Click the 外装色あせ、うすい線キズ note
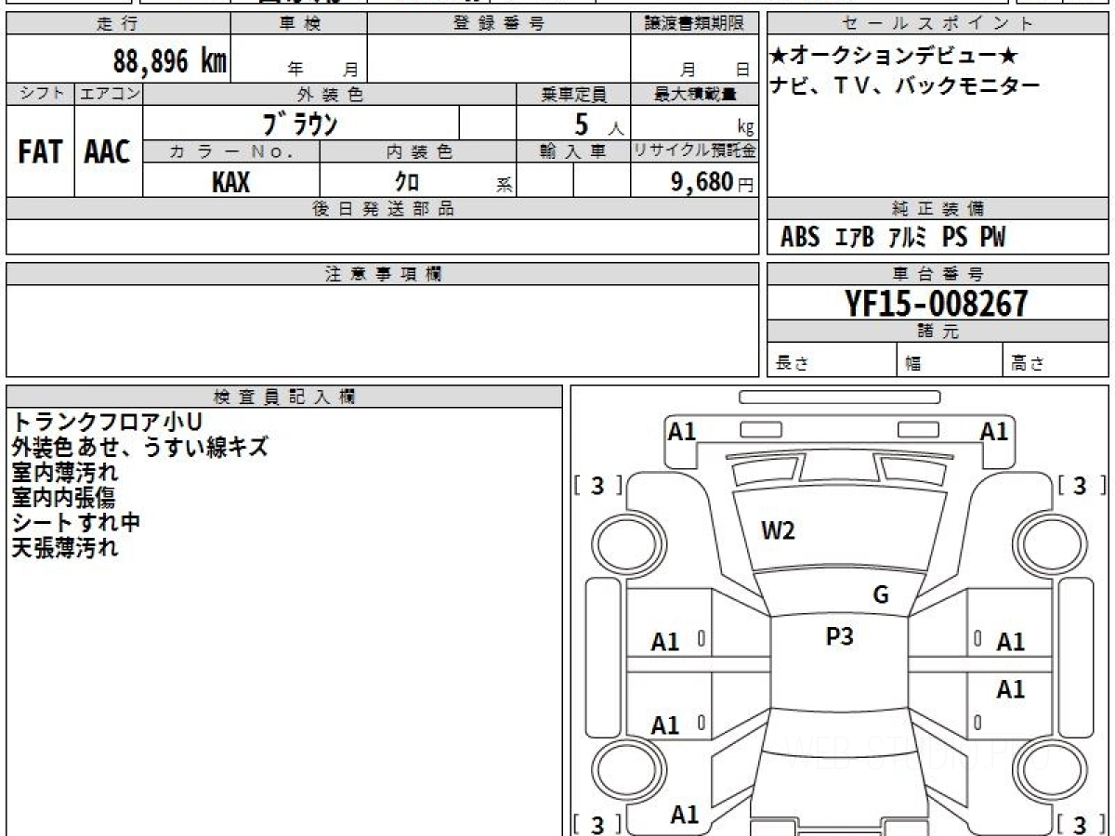 pos(139,448)
